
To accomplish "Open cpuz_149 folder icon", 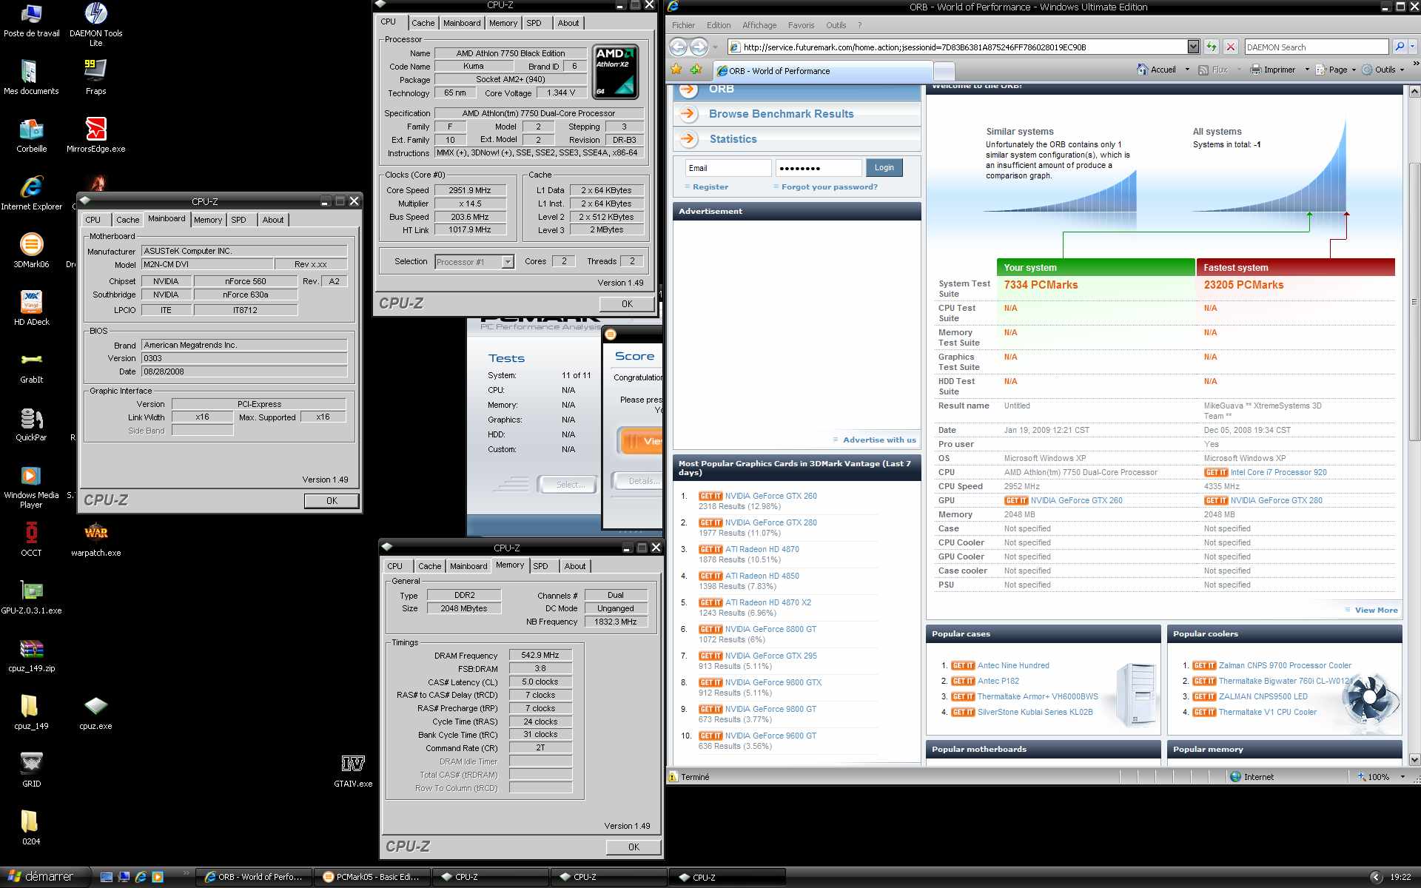I will (31, 713).
